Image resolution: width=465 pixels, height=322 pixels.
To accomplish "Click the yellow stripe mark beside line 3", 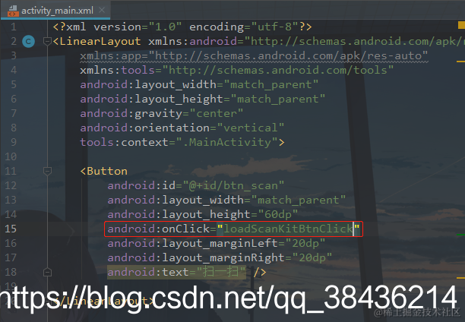I will click(460, 62).
